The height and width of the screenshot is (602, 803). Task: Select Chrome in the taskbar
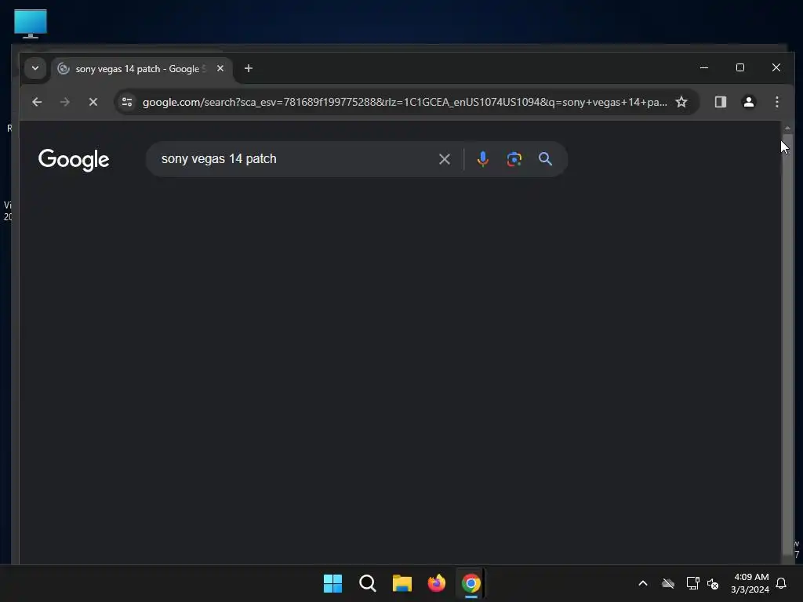(471, 583)
